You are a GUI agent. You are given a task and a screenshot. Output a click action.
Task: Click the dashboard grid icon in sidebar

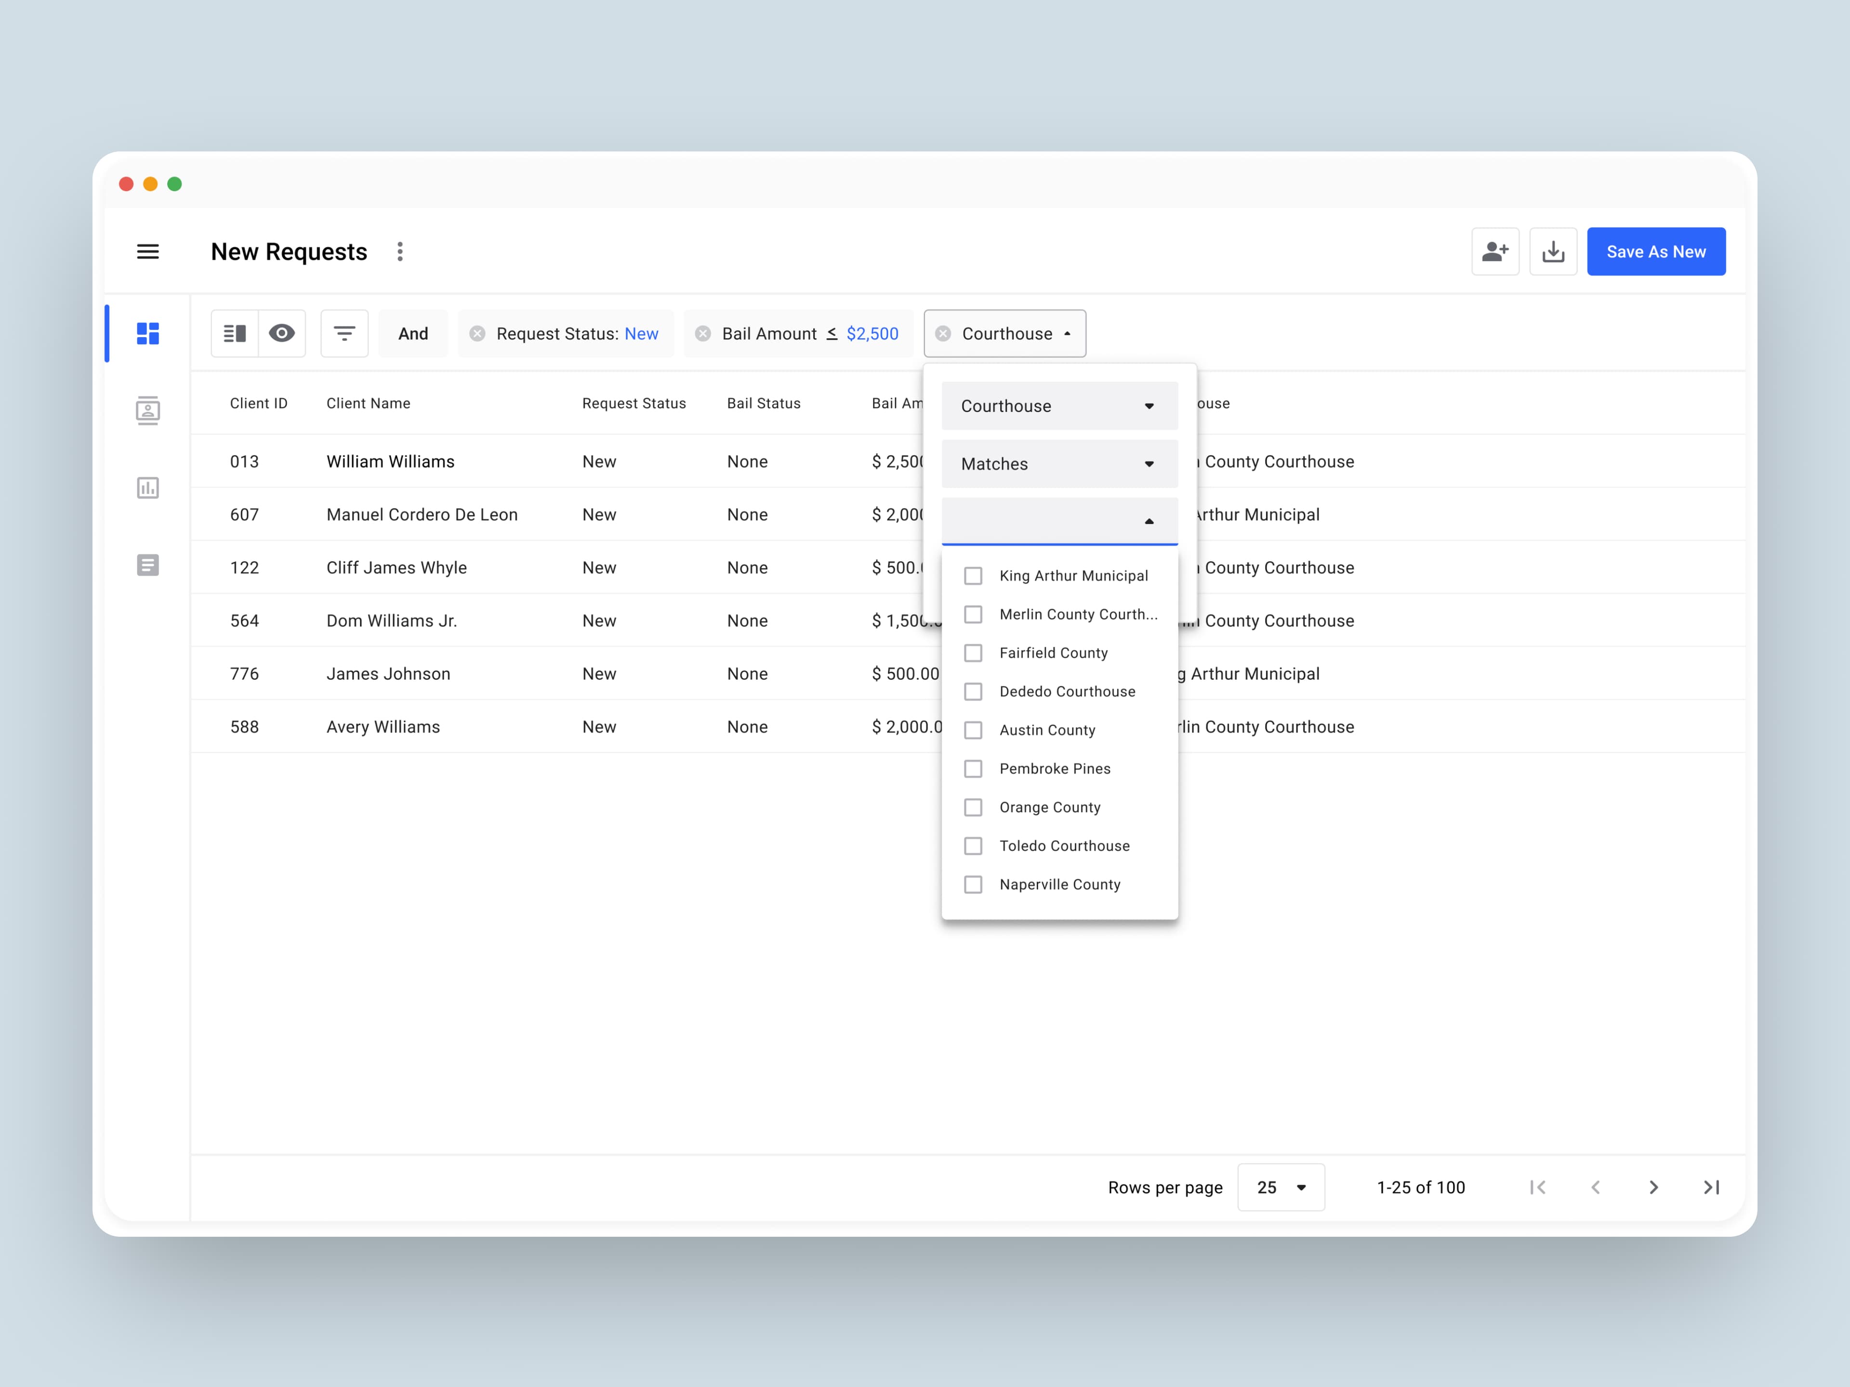[x=148, y=333]
